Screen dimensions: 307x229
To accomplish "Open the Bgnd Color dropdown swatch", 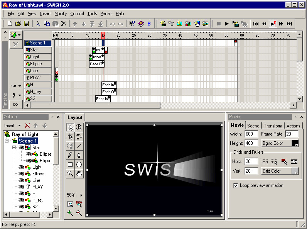I will pyautogui.click(x=295, y=143).
